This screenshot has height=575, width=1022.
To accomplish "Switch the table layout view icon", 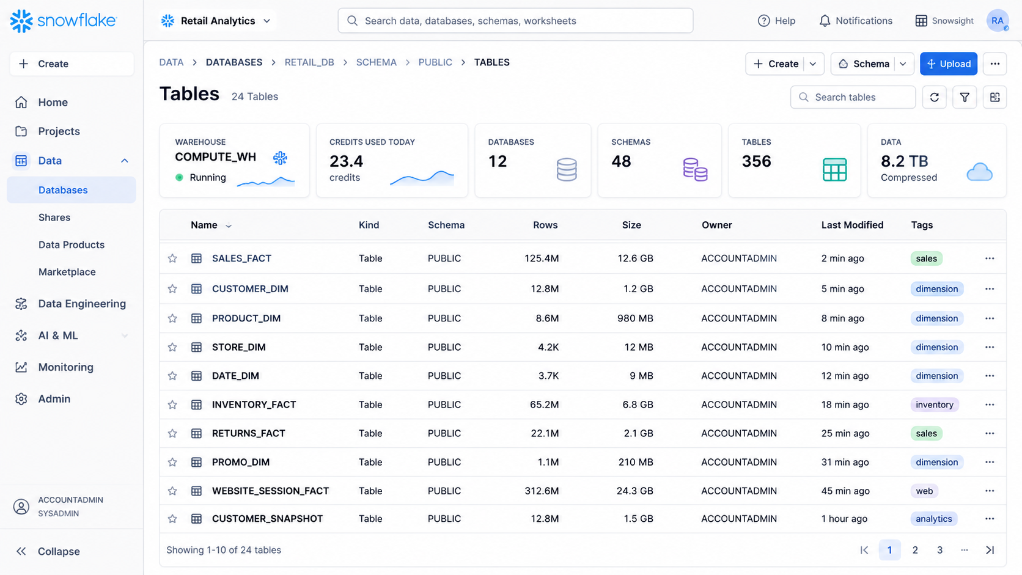I will click(994, 97).
